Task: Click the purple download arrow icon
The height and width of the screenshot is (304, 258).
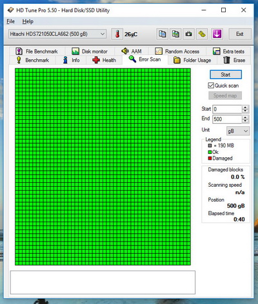Action: coord(217,34)
